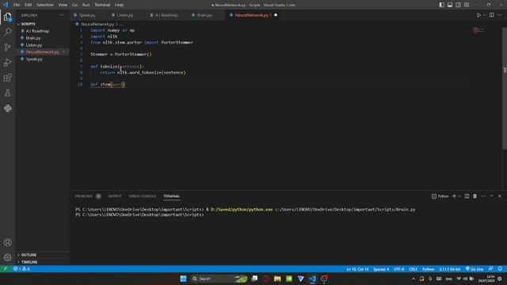Open Customize Layout icon
This screenshot has height=285, width=507.
[467, 5]
